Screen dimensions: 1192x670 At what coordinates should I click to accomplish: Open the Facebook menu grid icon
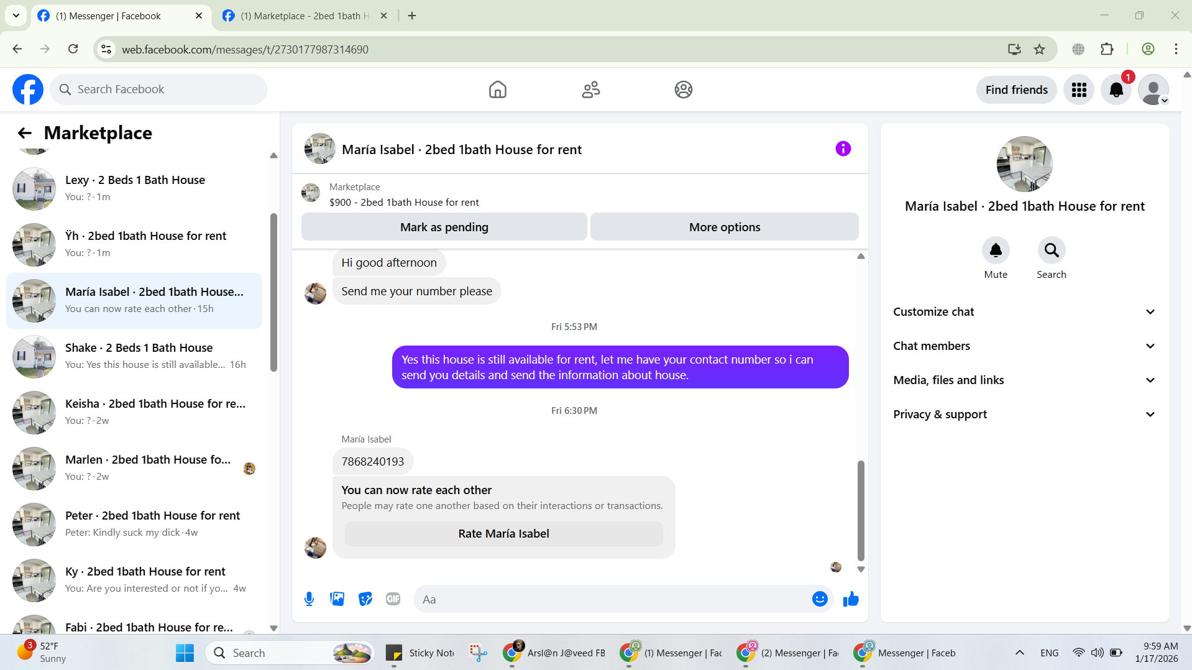coord(1079,89)
